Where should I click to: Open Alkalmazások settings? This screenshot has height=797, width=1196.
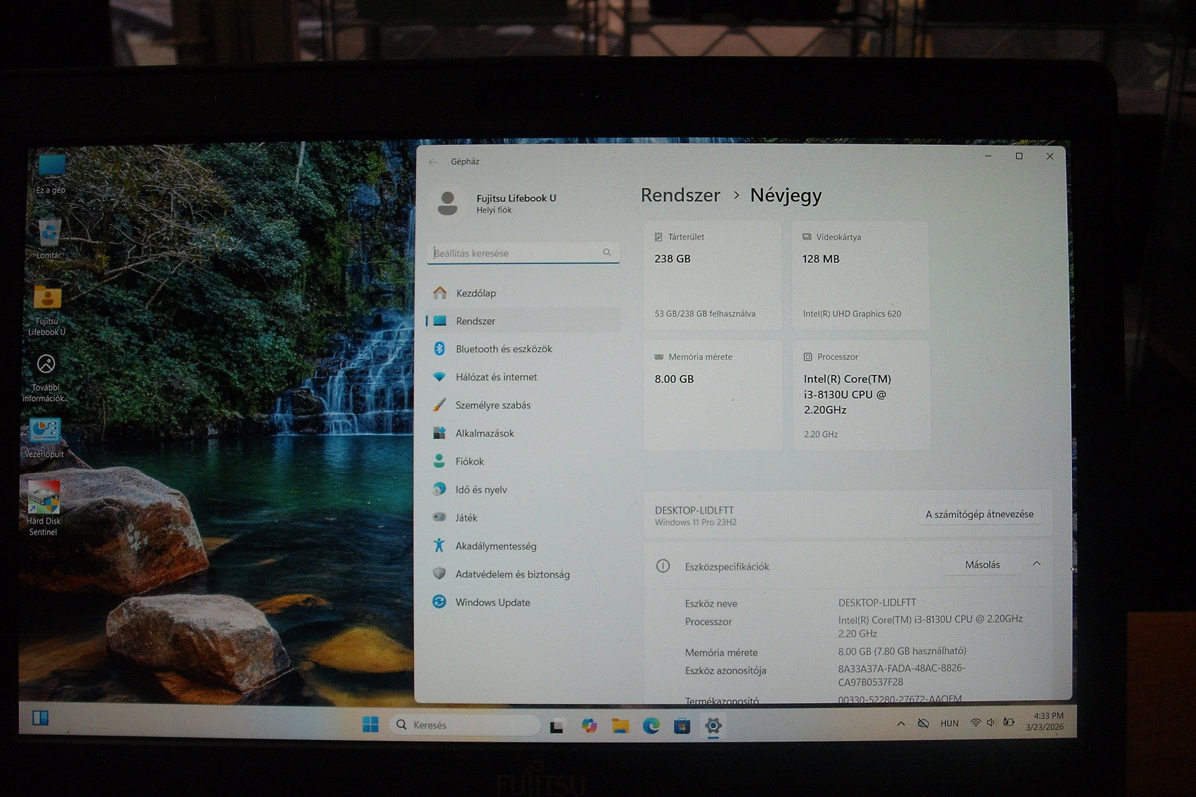(x=523, y=434)
